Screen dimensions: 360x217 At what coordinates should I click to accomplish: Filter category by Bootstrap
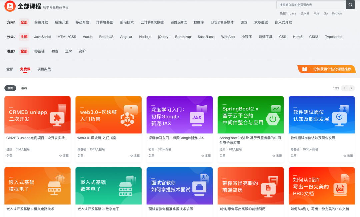click(183, 37)
